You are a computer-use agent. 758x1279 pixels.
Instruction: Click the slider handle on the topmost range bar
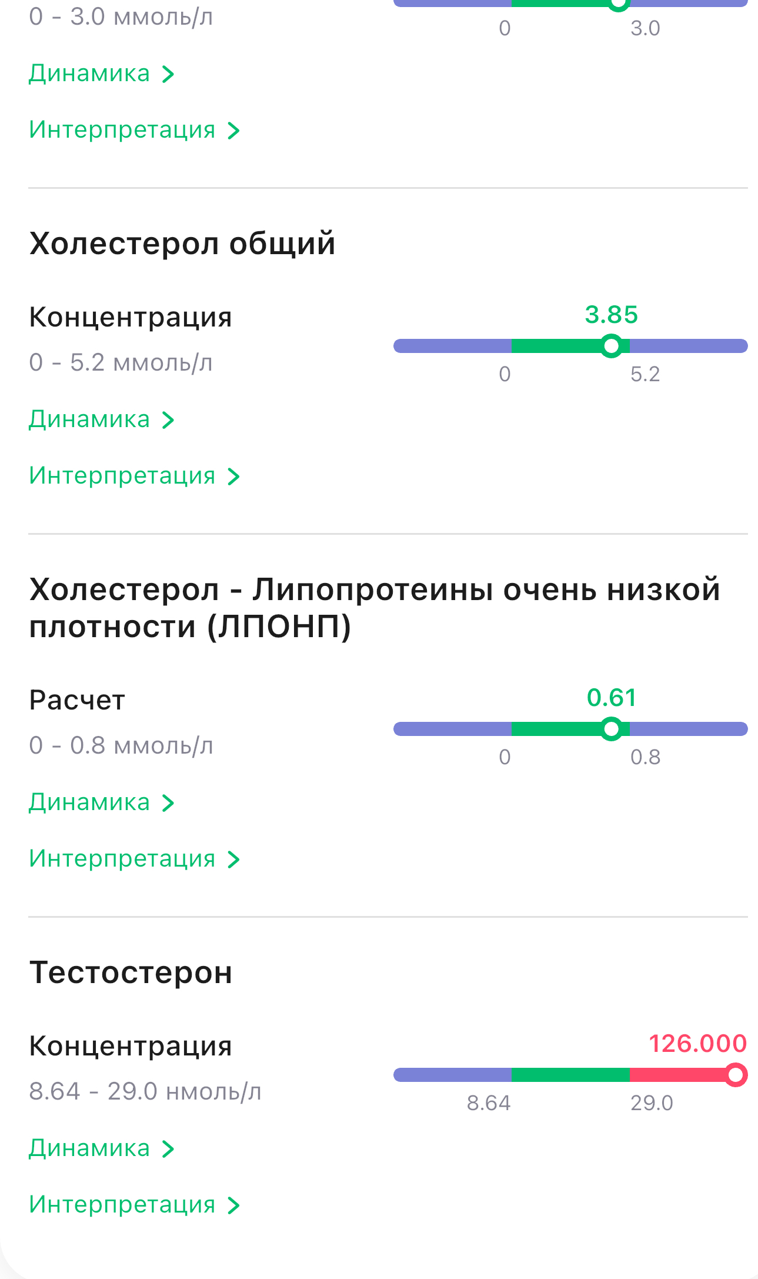click(x=618, y=4)
